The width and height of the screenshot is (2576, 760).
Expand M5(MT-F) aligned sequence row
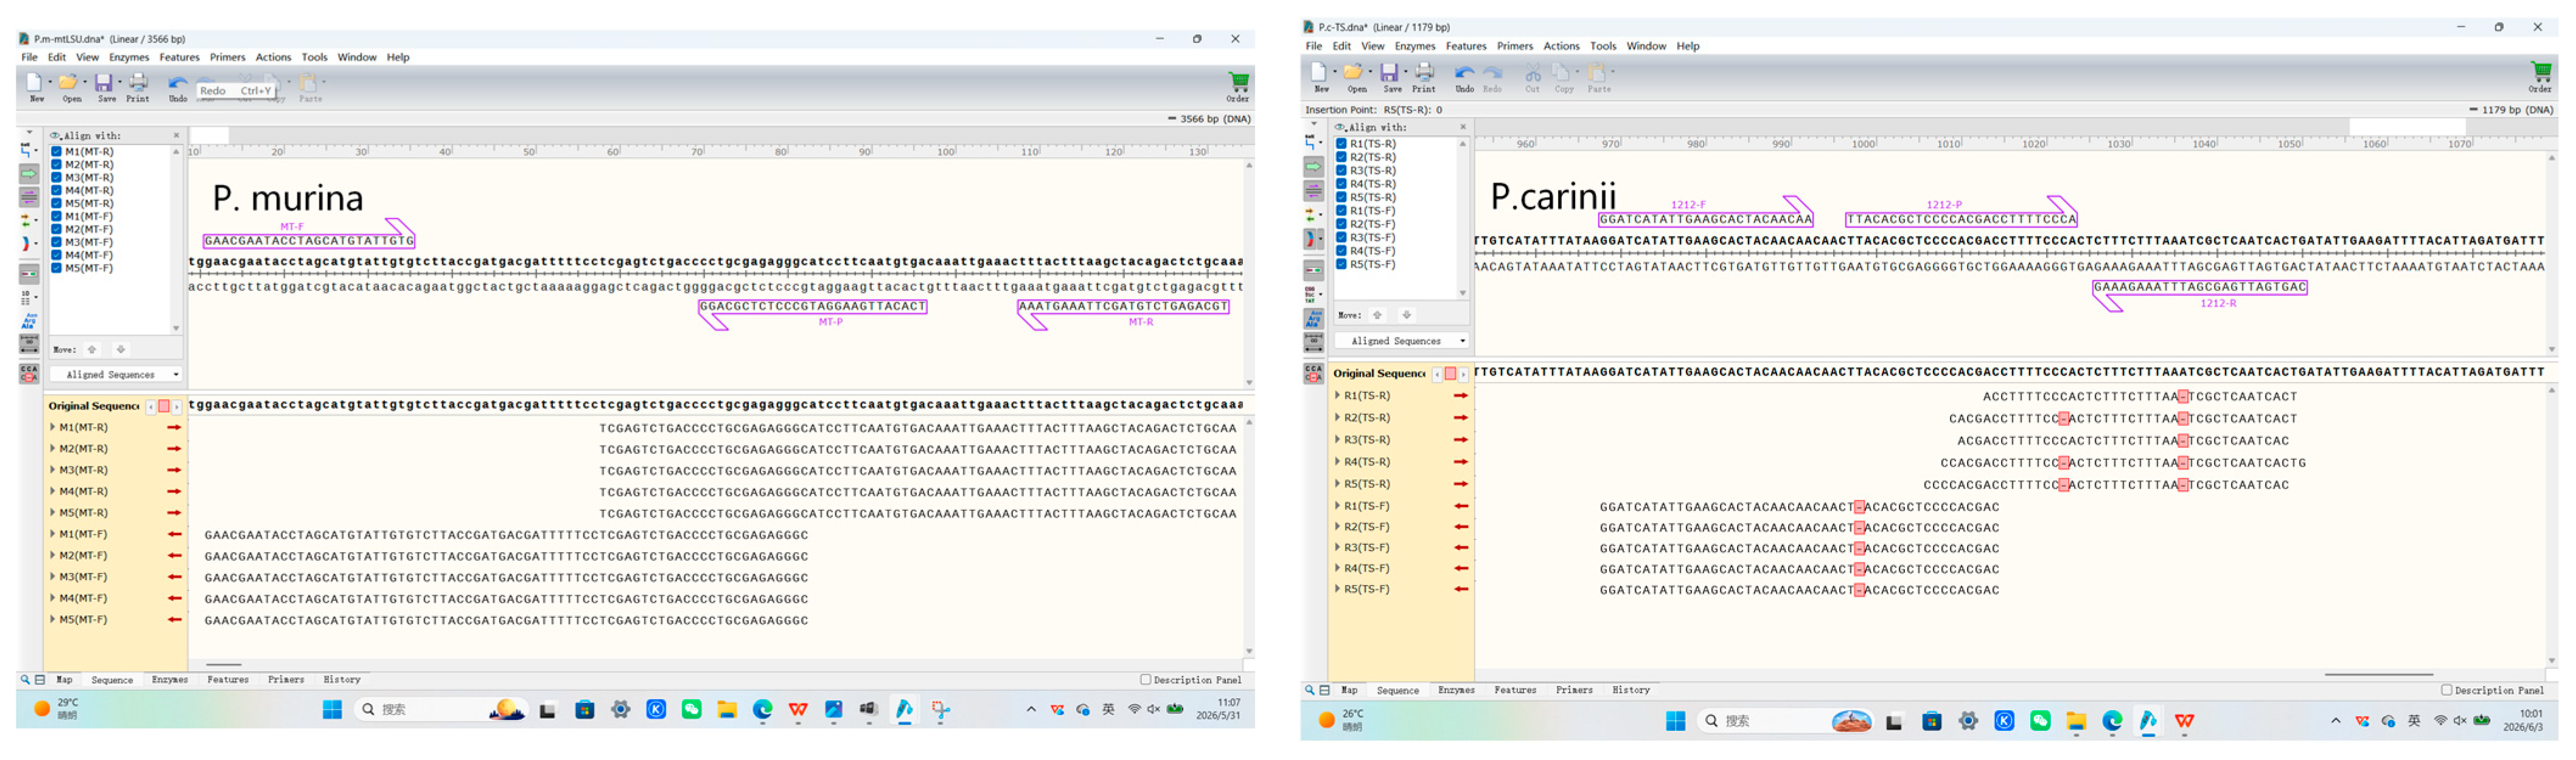(53, 619)
